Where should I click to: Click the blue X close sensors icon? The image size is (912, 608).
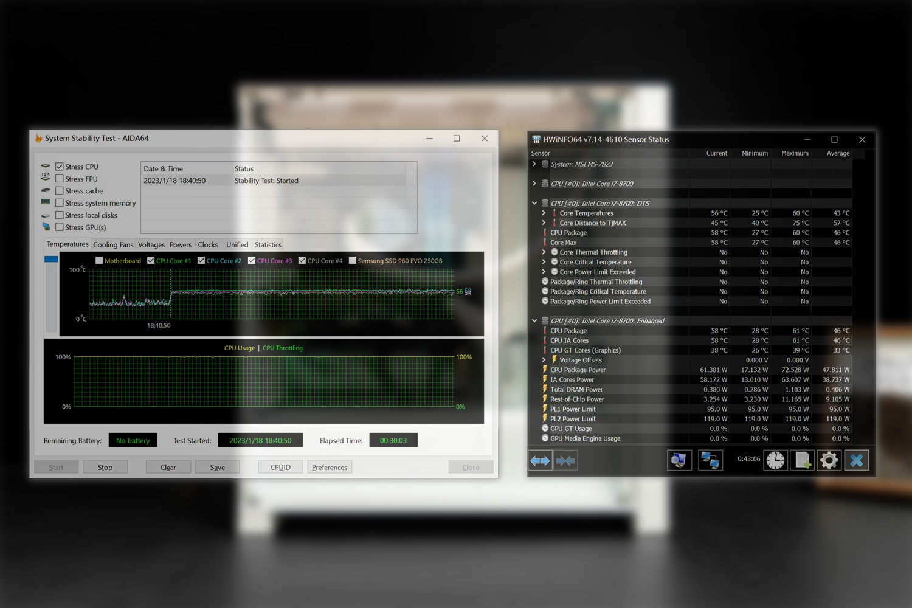tap(856, 461)
